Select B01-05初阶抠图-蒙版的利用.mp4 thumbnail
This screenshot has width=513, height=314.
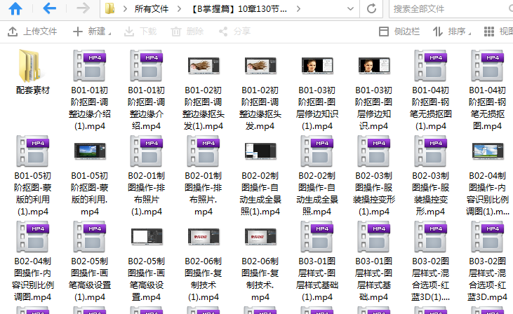(x=90, y=151)
